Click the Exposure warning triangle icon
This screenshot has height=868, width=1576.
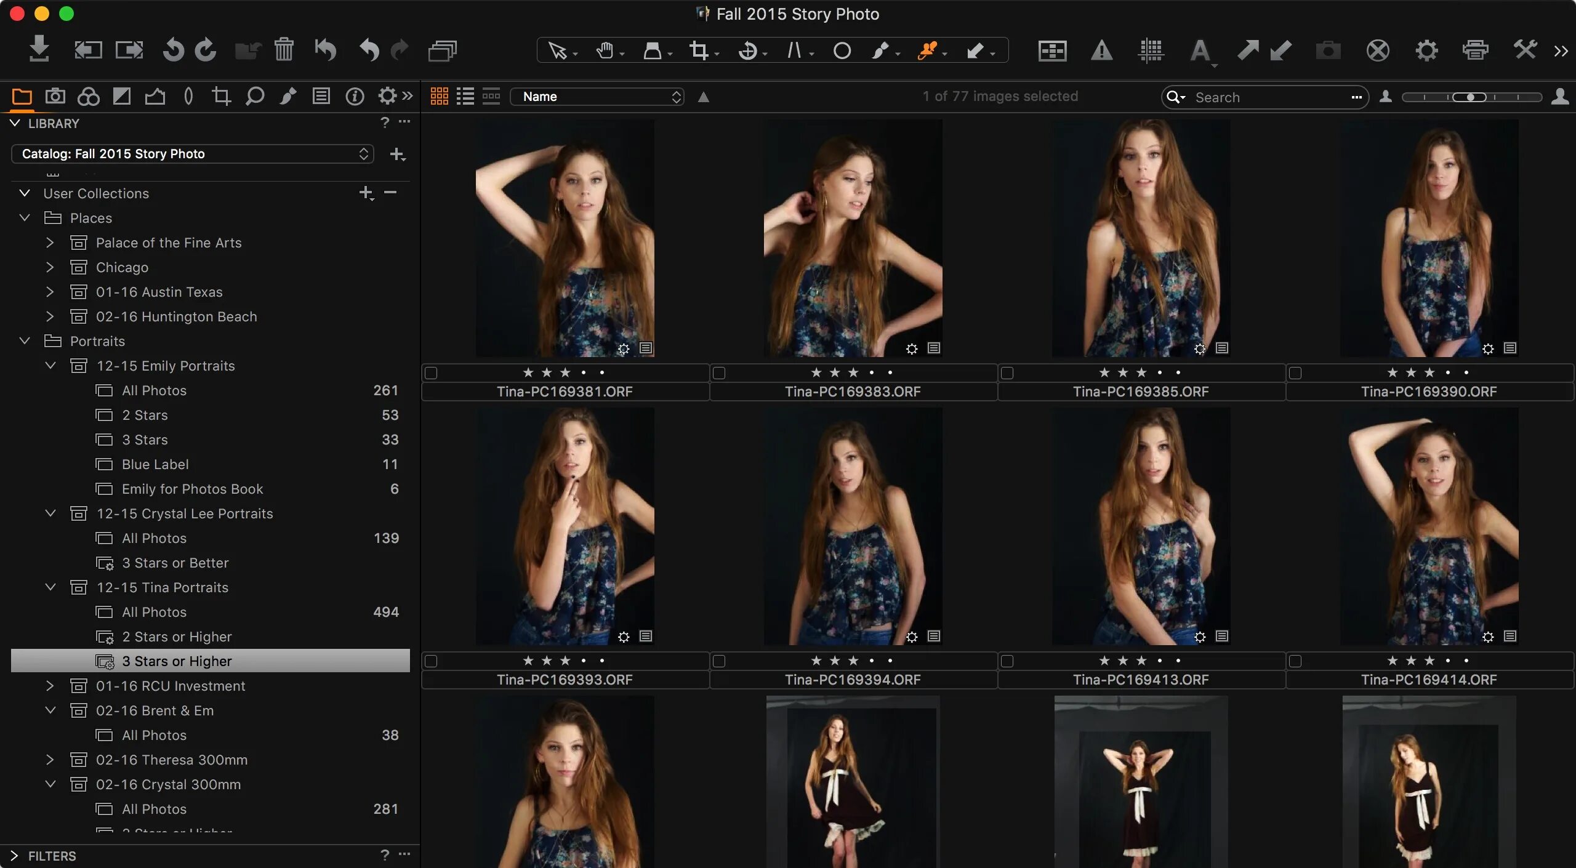click(1101, 50)
